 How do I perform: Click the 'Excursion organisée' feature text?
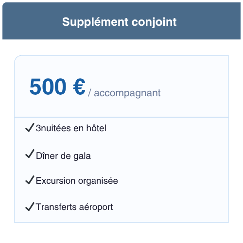(x=77, y=181)
